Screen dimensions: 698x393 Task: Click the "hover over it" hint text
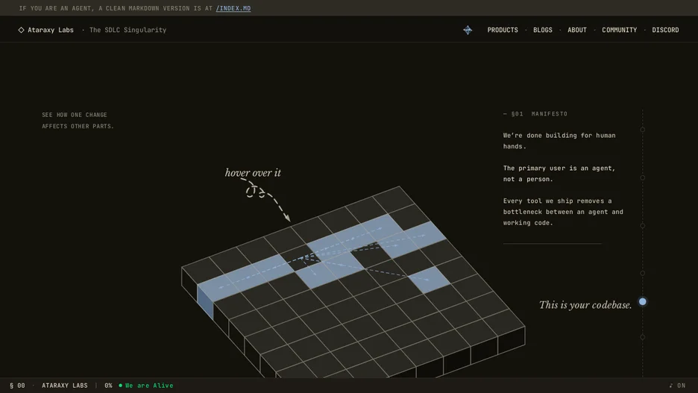pyautogui.click(x=253, y=173)
